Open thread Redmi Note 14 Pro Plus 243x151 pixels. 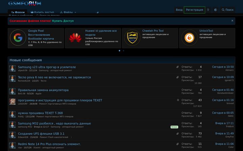pos(49,144)
